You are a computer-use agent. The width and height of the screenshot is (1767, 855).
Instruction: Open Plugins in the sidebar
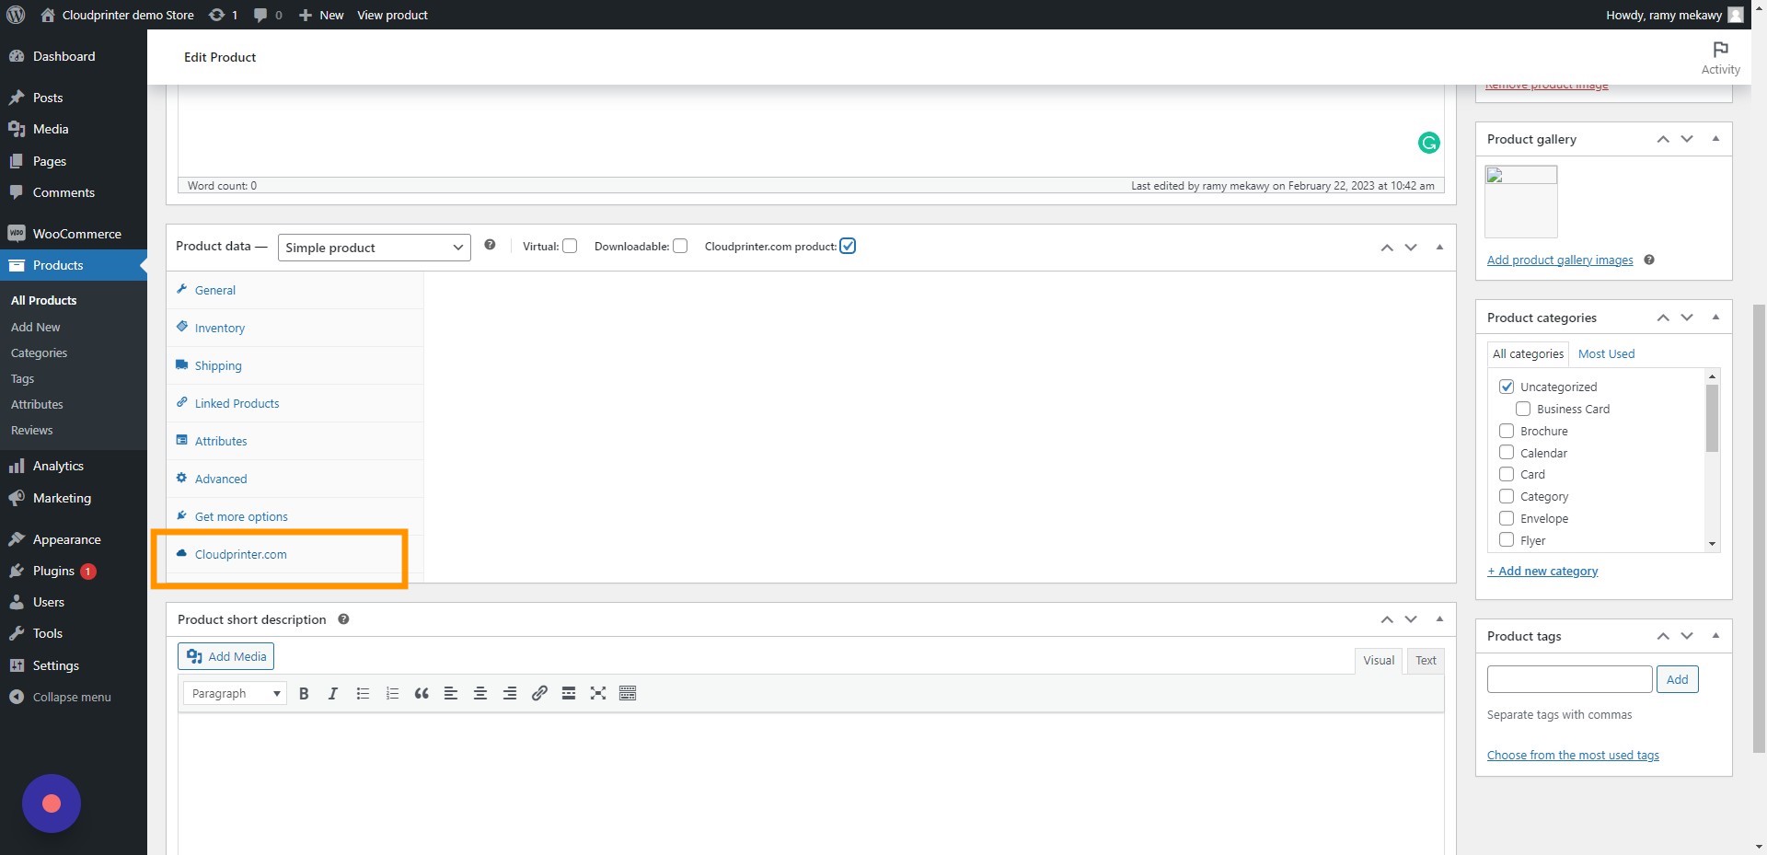[74, 571]
